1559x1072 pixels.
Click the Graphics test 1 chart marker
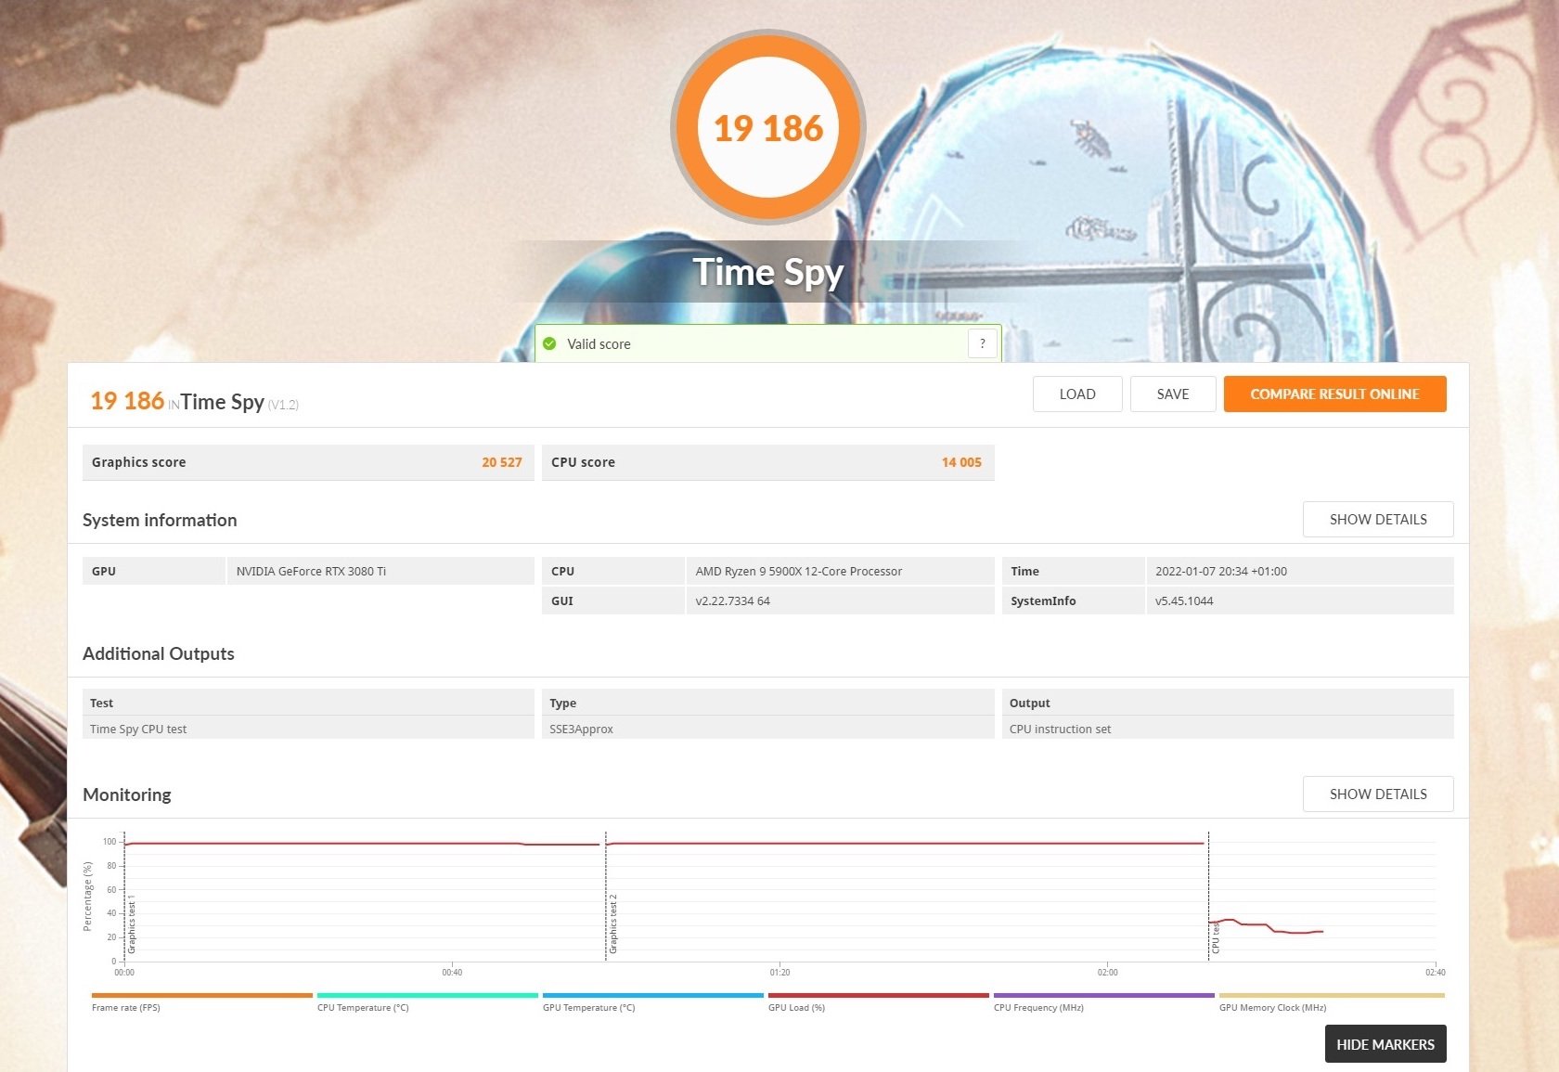(x=132, y=924)
